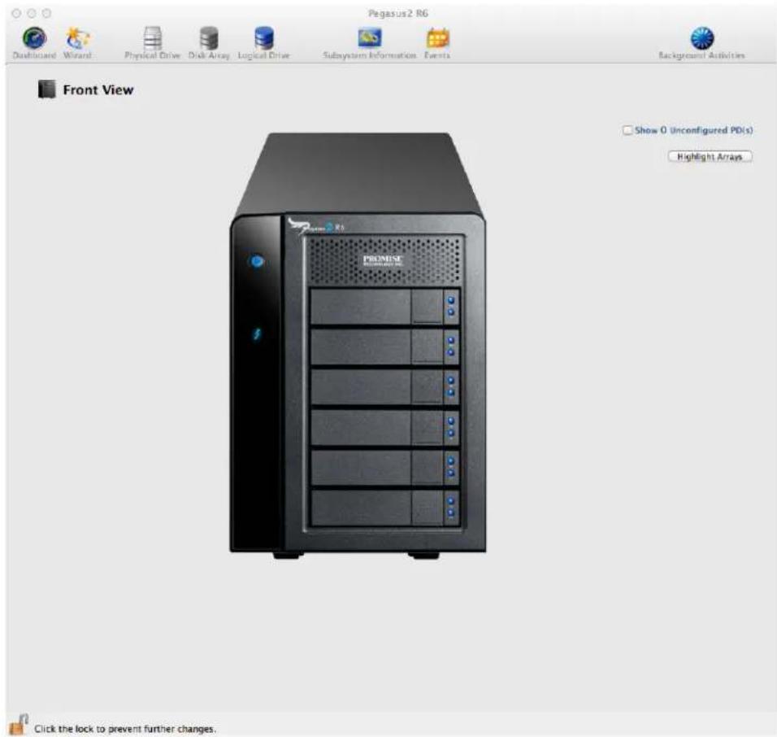Select the second drive bay from top
Image resolution: width=777 pixels, height=737 pixels.
(x=384, y=347)
